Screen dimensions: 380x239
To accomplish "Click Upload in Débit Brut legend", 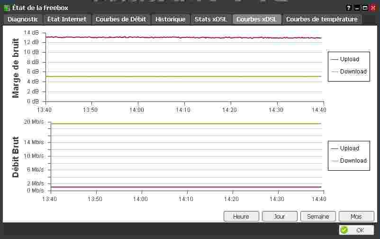I will click(x=350, y=148).
